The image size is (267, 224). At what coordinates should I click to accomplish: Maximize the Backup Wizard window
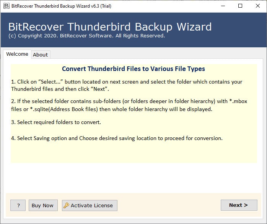coord(240,6)
